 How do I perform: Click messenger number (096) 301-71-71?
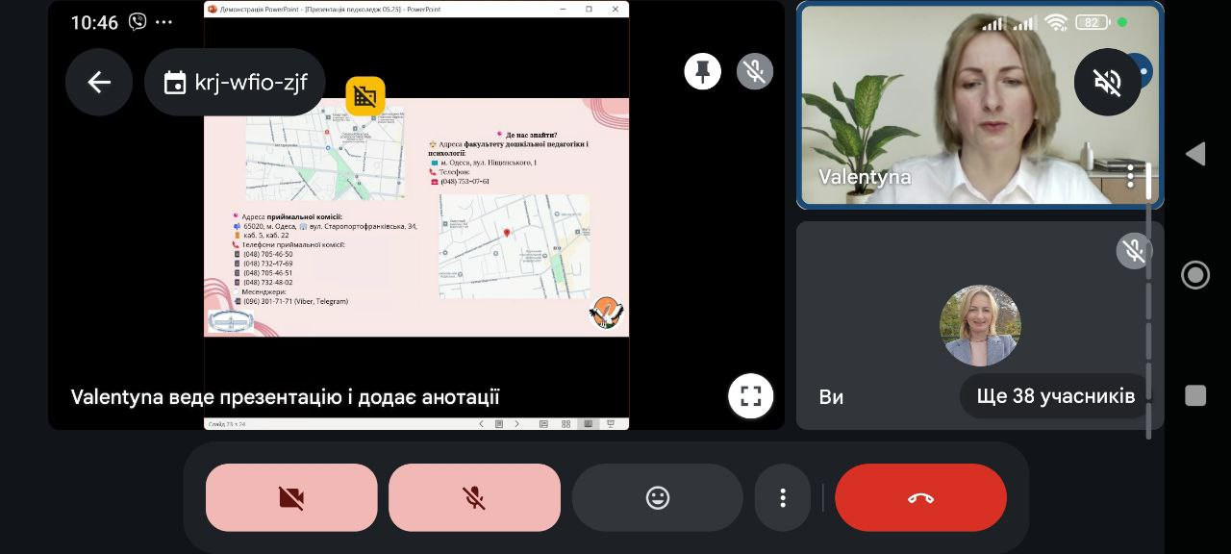click(x=295, y=301)
